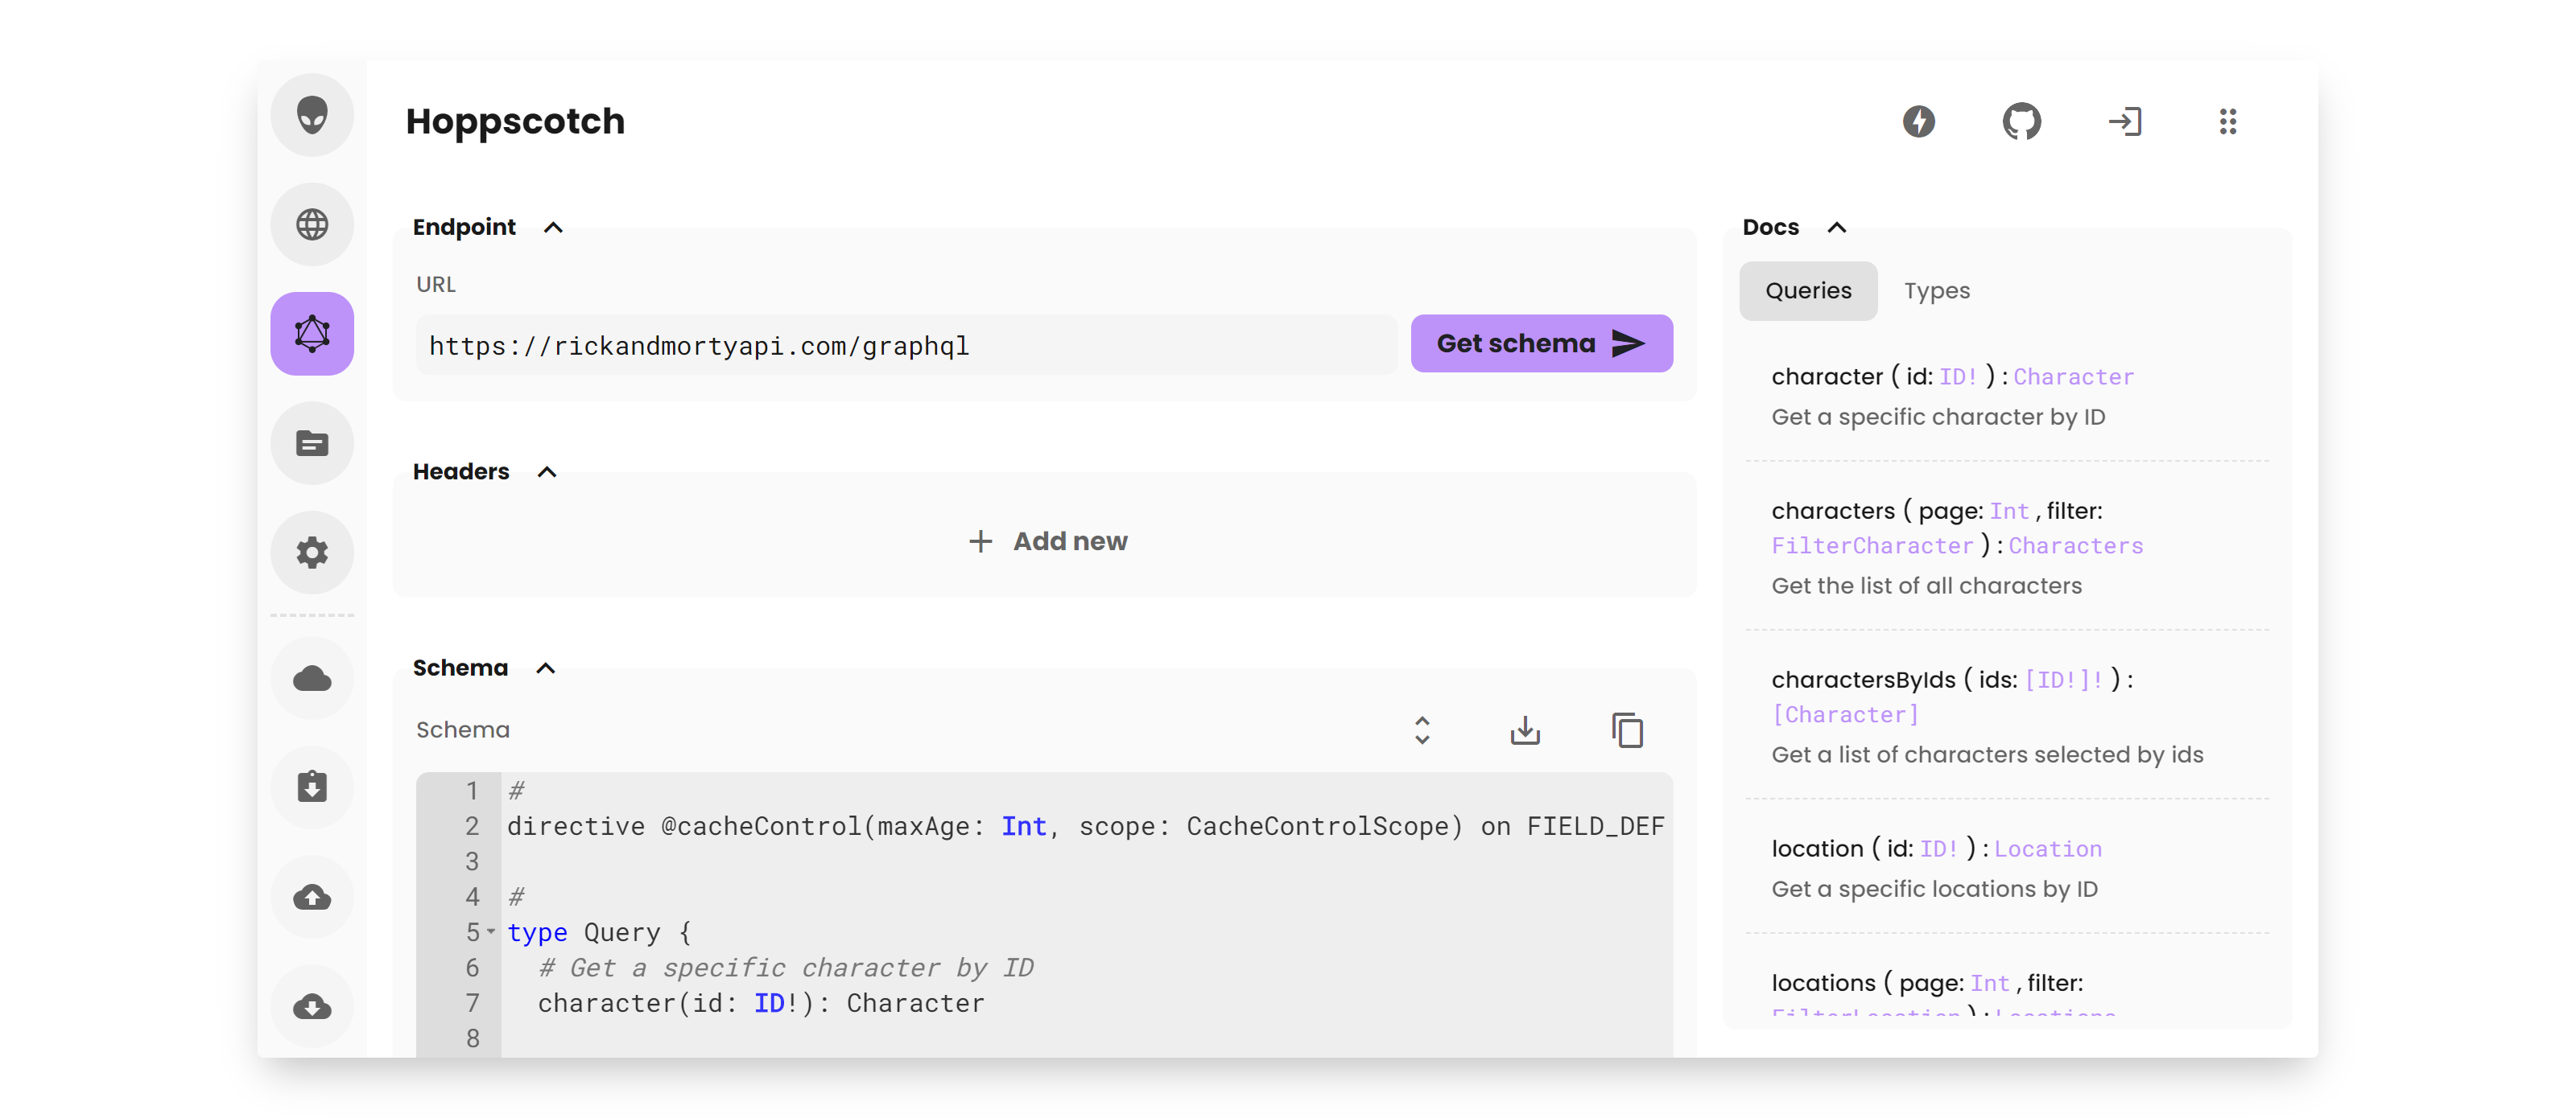Click the cloud icon in sidebar
The width and height of the screenshot is (2576, 1118).
(312, 680)
